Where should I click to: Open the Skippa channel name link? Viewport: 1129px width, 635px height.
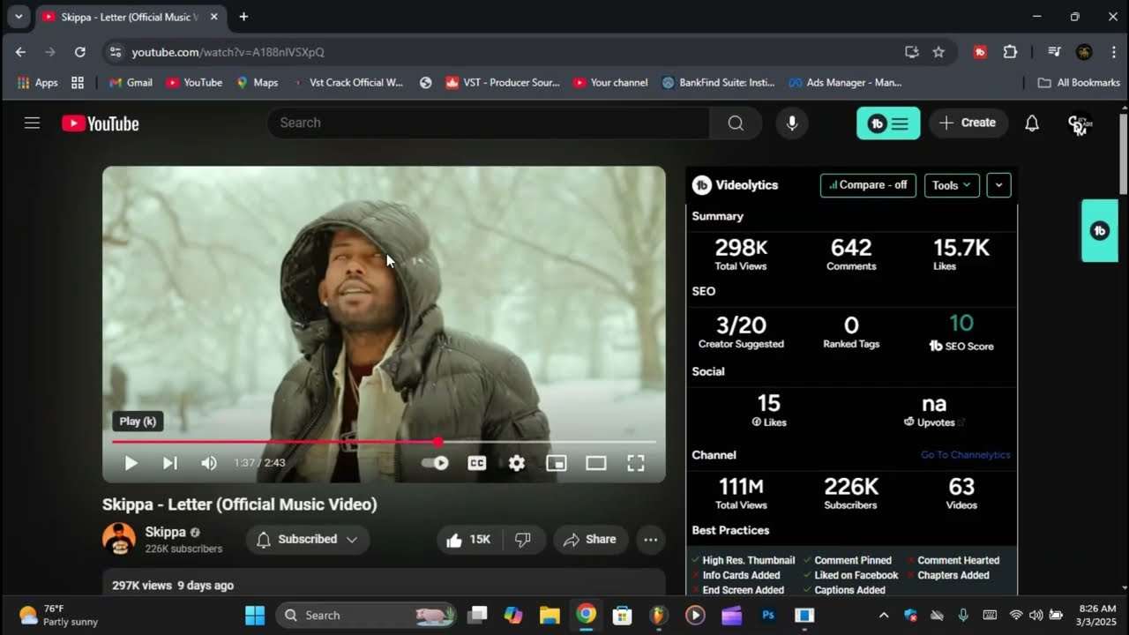(x=166, y=532)
